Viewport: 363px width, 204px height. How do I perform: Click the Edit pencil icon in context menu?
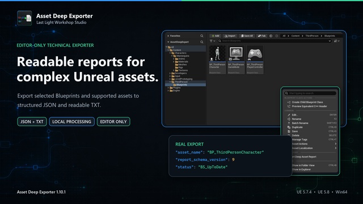289,114
